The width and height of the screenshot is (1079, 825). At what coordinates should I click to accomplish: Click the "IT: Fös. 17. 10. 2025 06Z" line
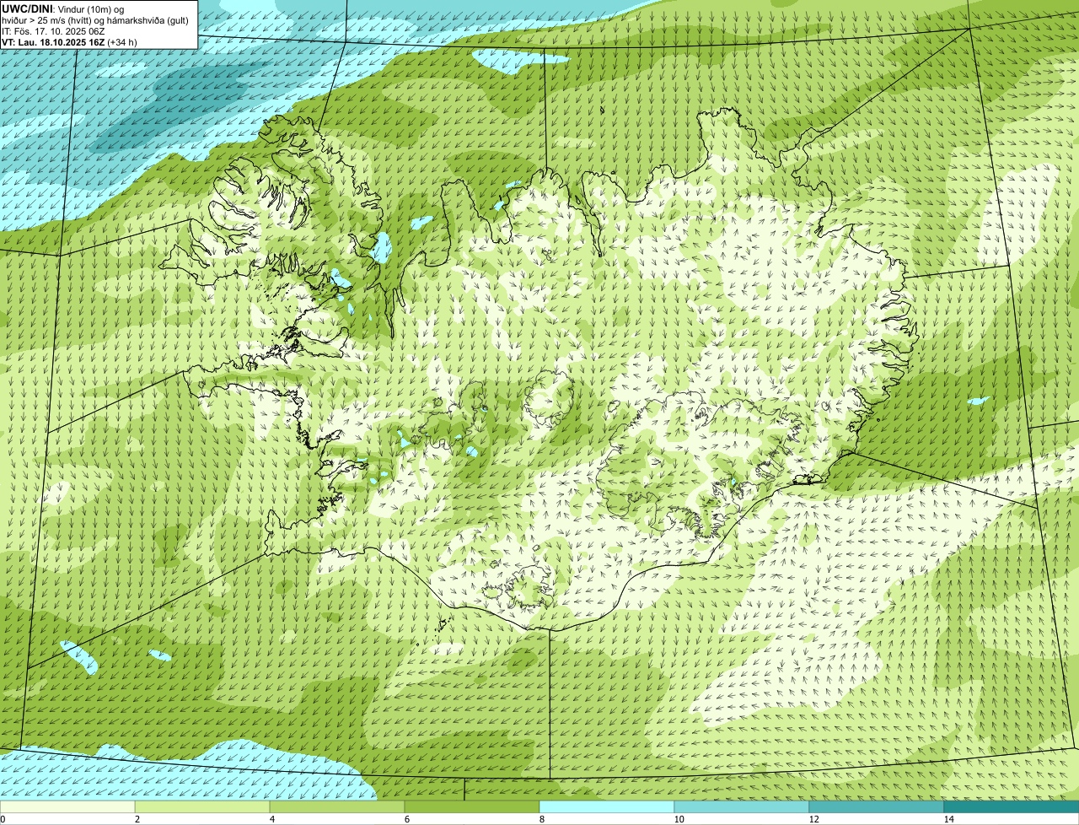[54, 30]
